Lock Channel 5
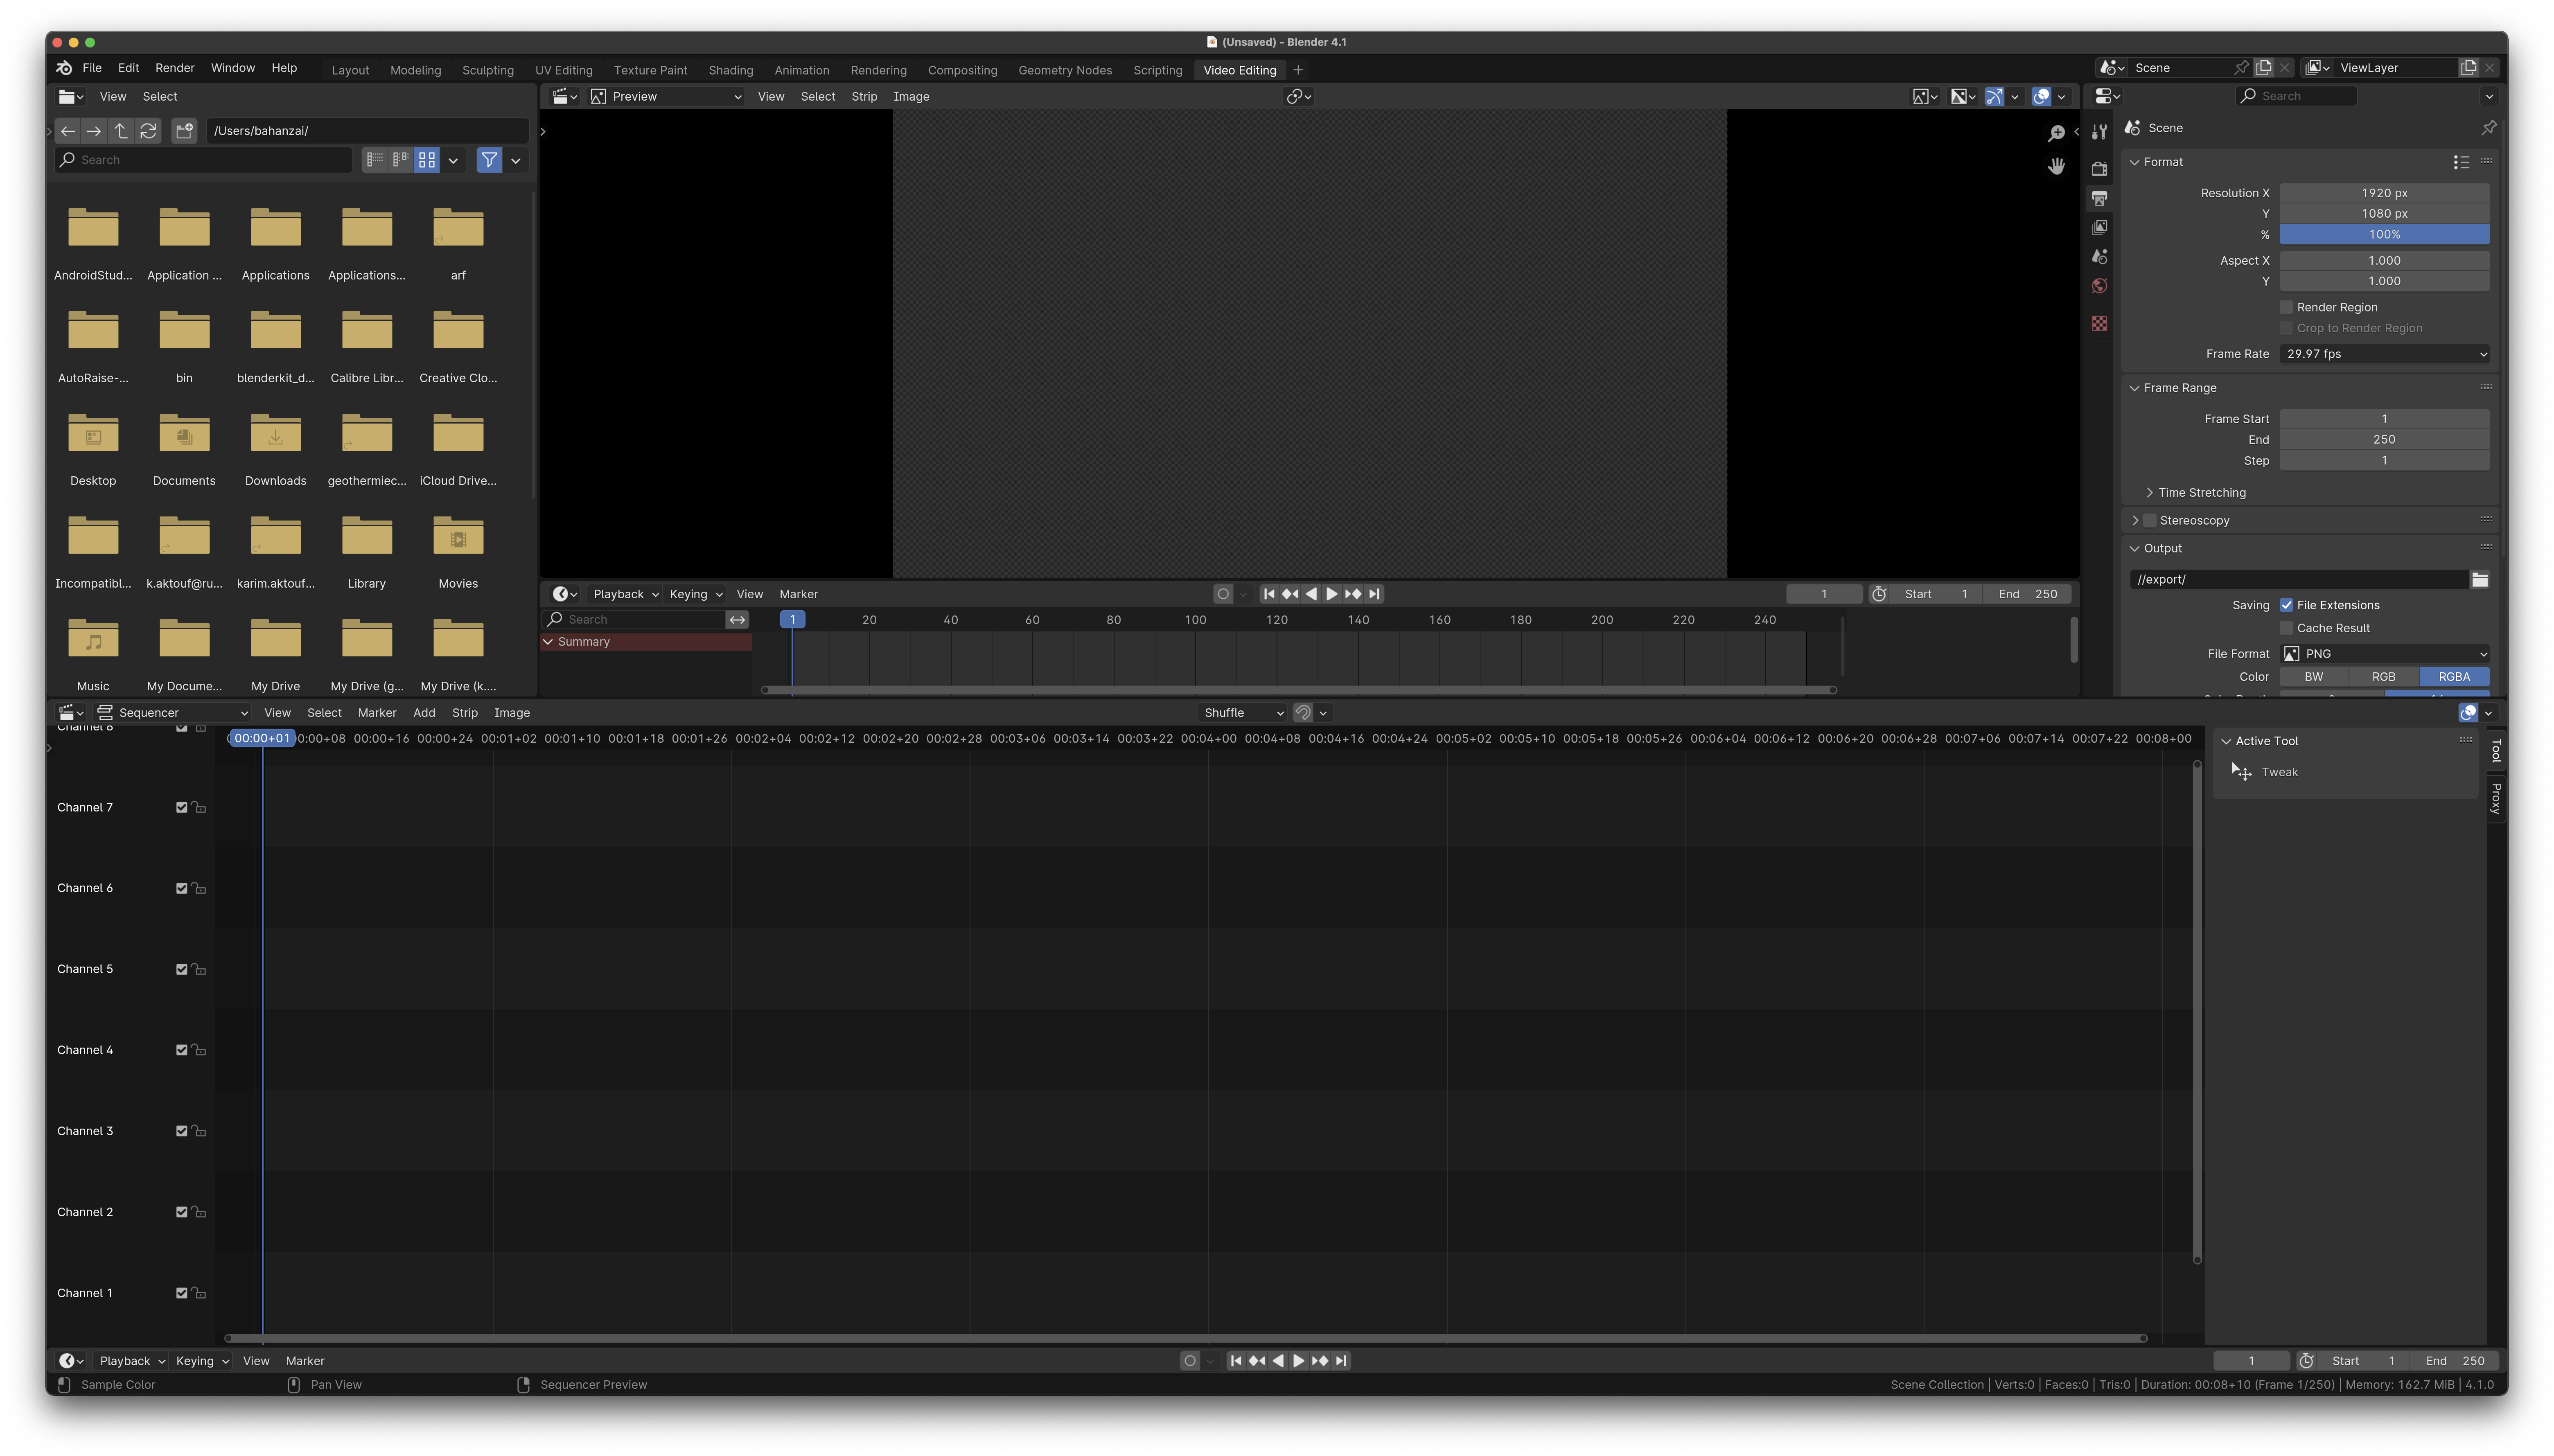The image size is (2554, 1456). (x=199, y=970)
